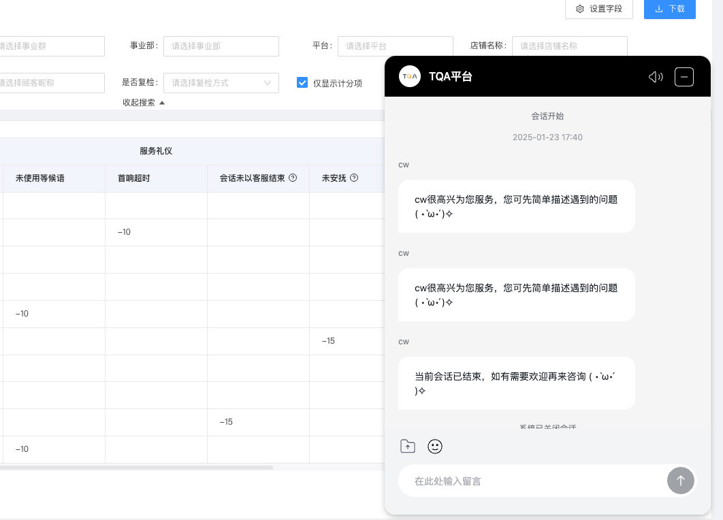The width and height of the screenshot is (723, 520).
Task: Open the 是否复检 dropdown
Action: pos(221,83)
